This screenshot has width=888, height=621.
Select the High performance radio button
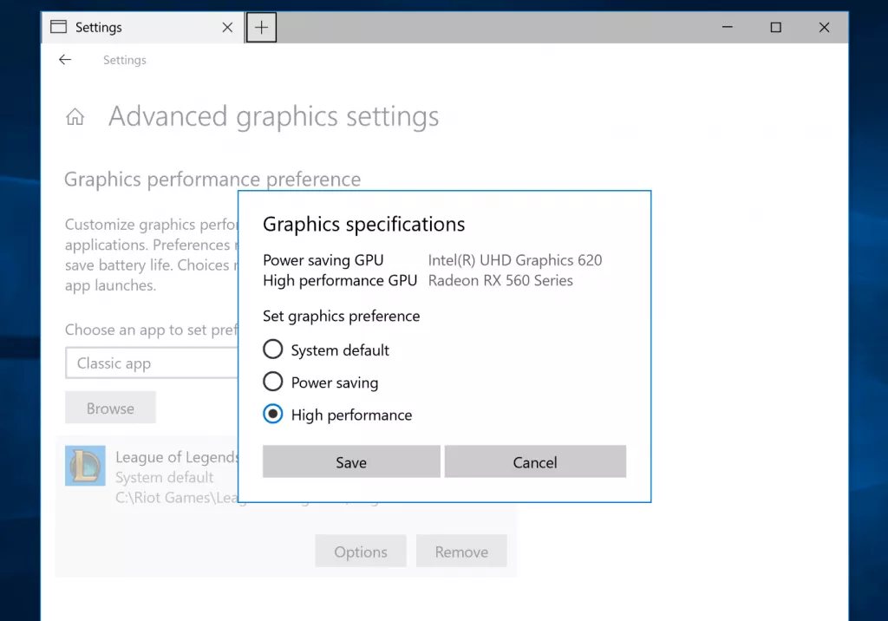click(272, 414)
